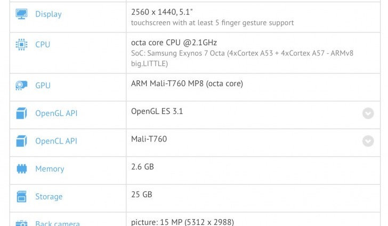Select the CPU label

coord(43,45)
